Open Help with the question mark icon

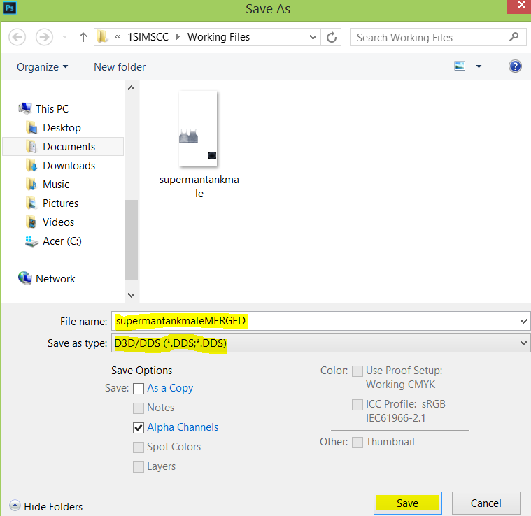pos(515,66)
